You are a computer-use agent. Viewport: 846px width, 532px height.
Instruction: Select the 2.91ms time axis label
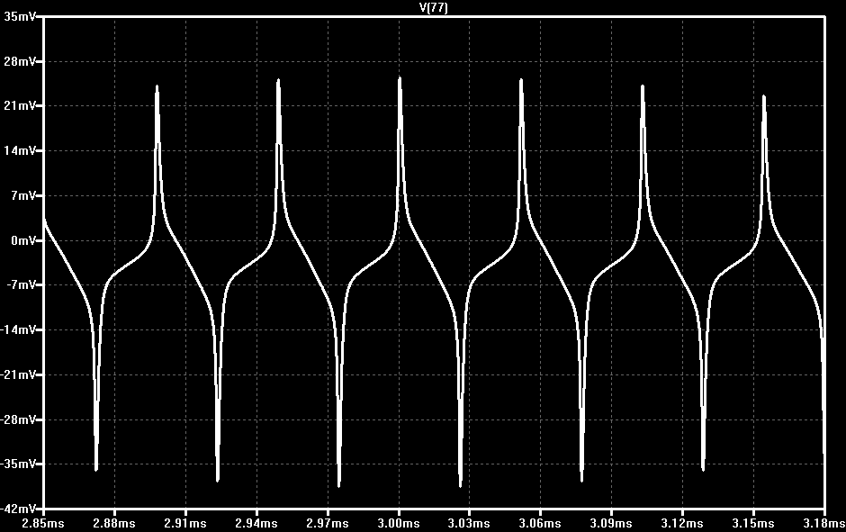point(185,523)
